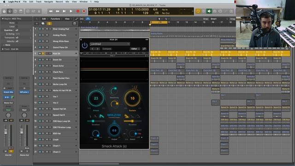Open Quick Help icon in toolbar

click(x=15, y=11)
